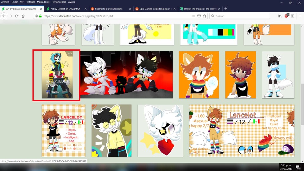Open the white cat holding red heart artwork
The height and width of the screenshot is (171, 304).
click(160, 130)
